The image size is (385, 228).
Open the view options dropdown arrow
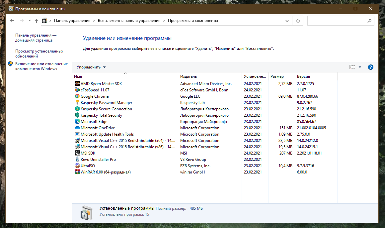tap(360, 67)
